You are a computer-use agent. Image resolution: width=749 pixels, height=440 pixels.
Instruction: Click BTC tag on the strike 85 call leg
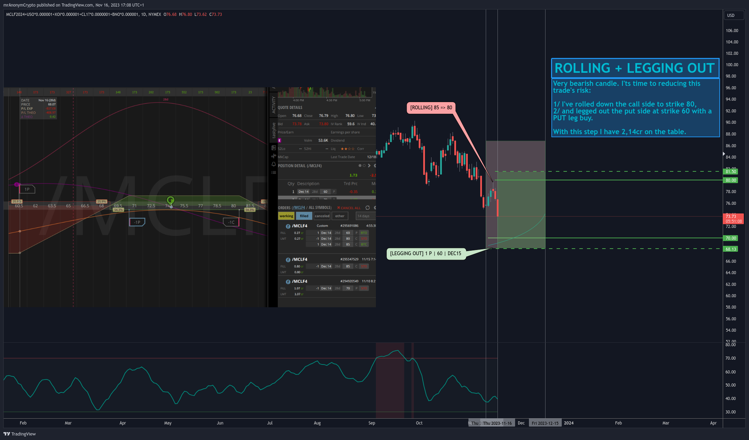[x=364, y=244]
